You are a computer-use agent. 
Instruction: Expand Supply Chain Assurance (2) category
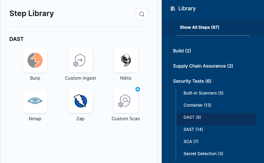[x=203, y=66]
